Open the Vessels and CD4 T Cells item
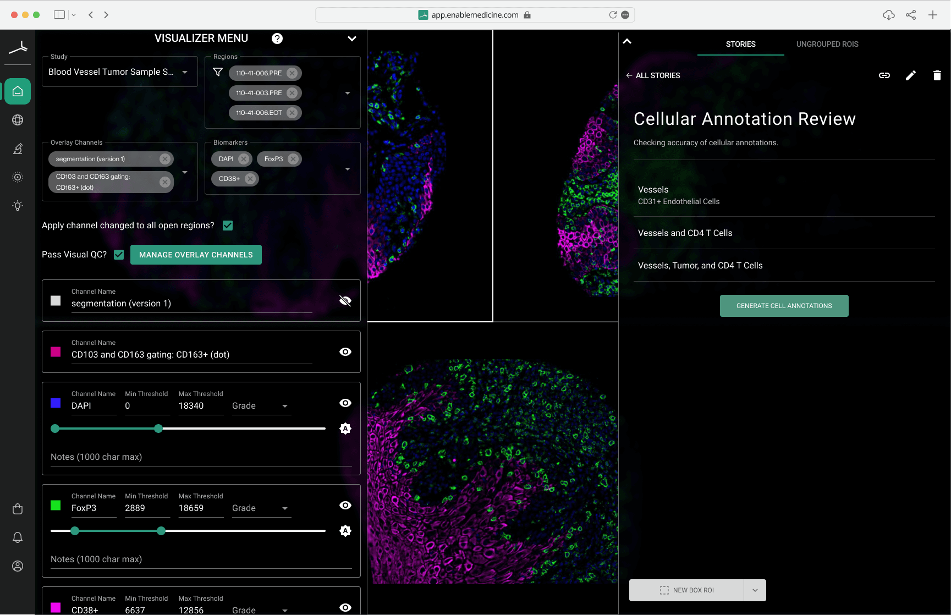 coord(784,233)
